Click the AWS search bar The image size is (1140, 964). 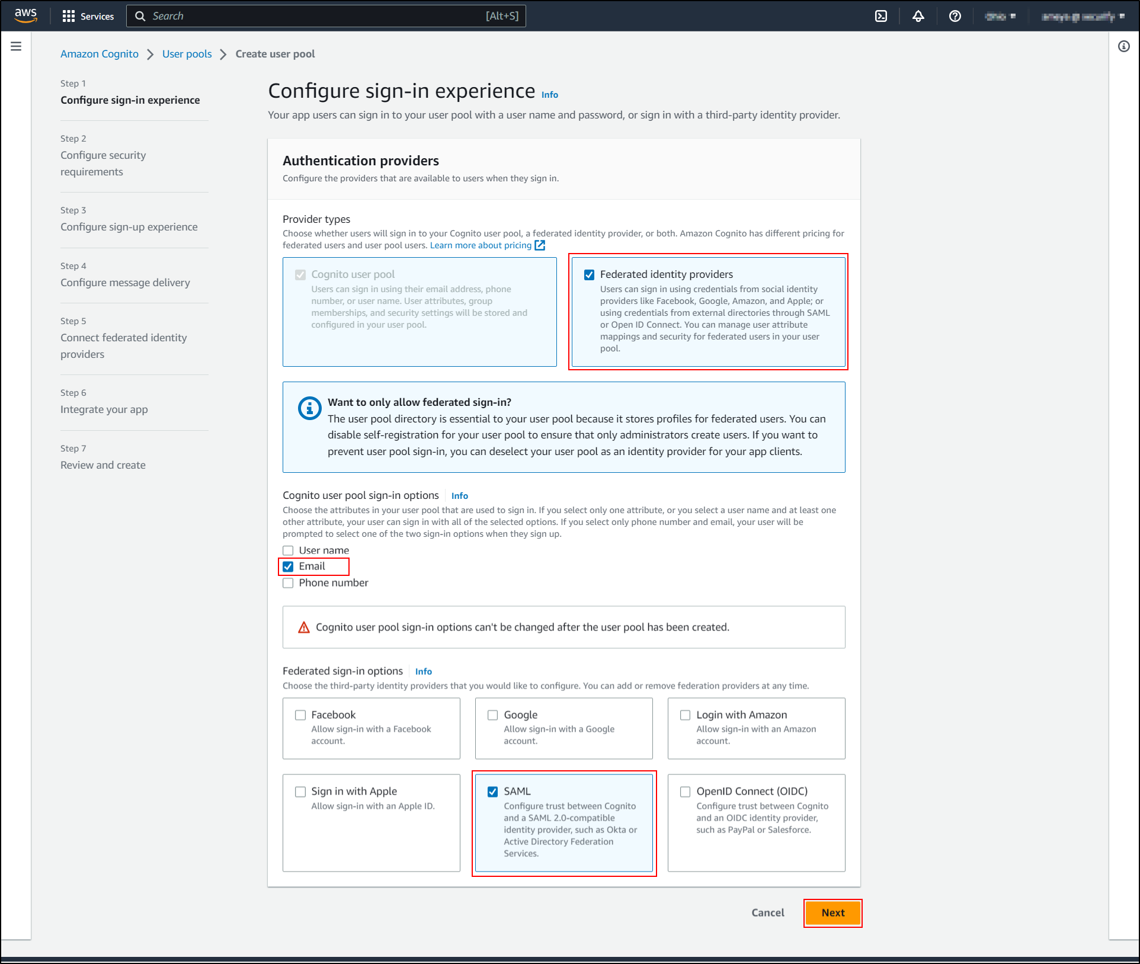pos(326,16)
